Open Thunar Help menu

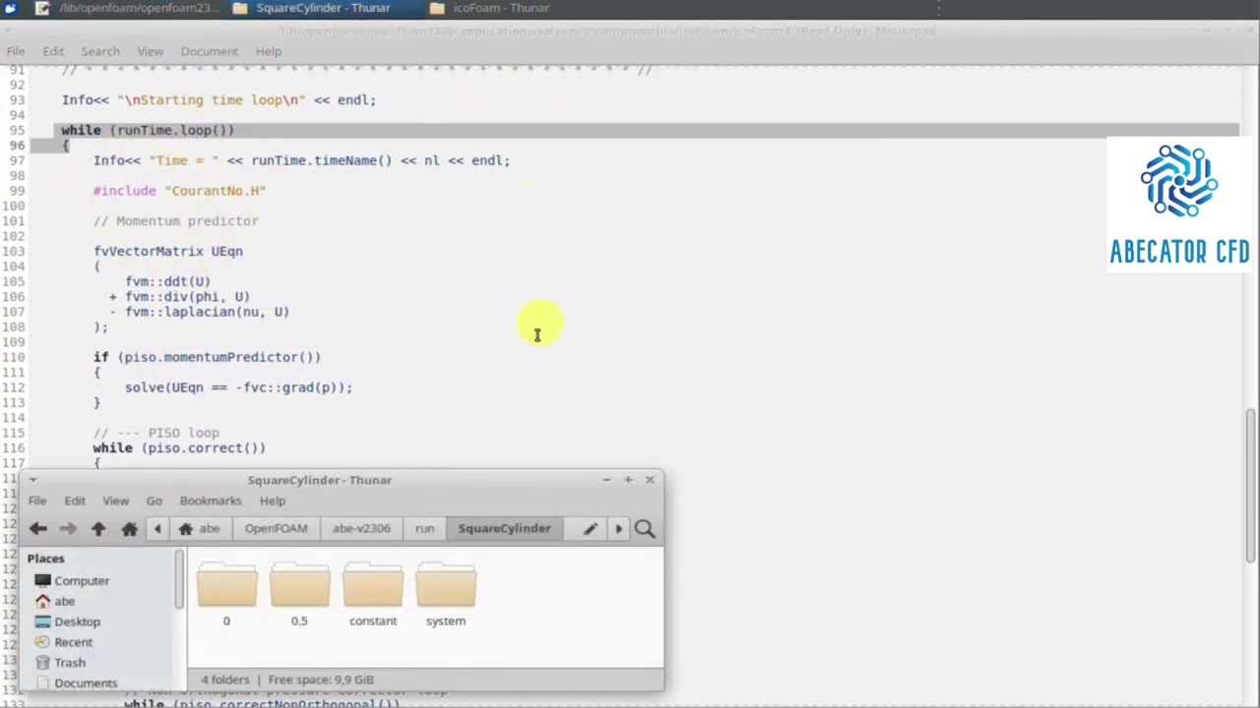pos(273,501)
